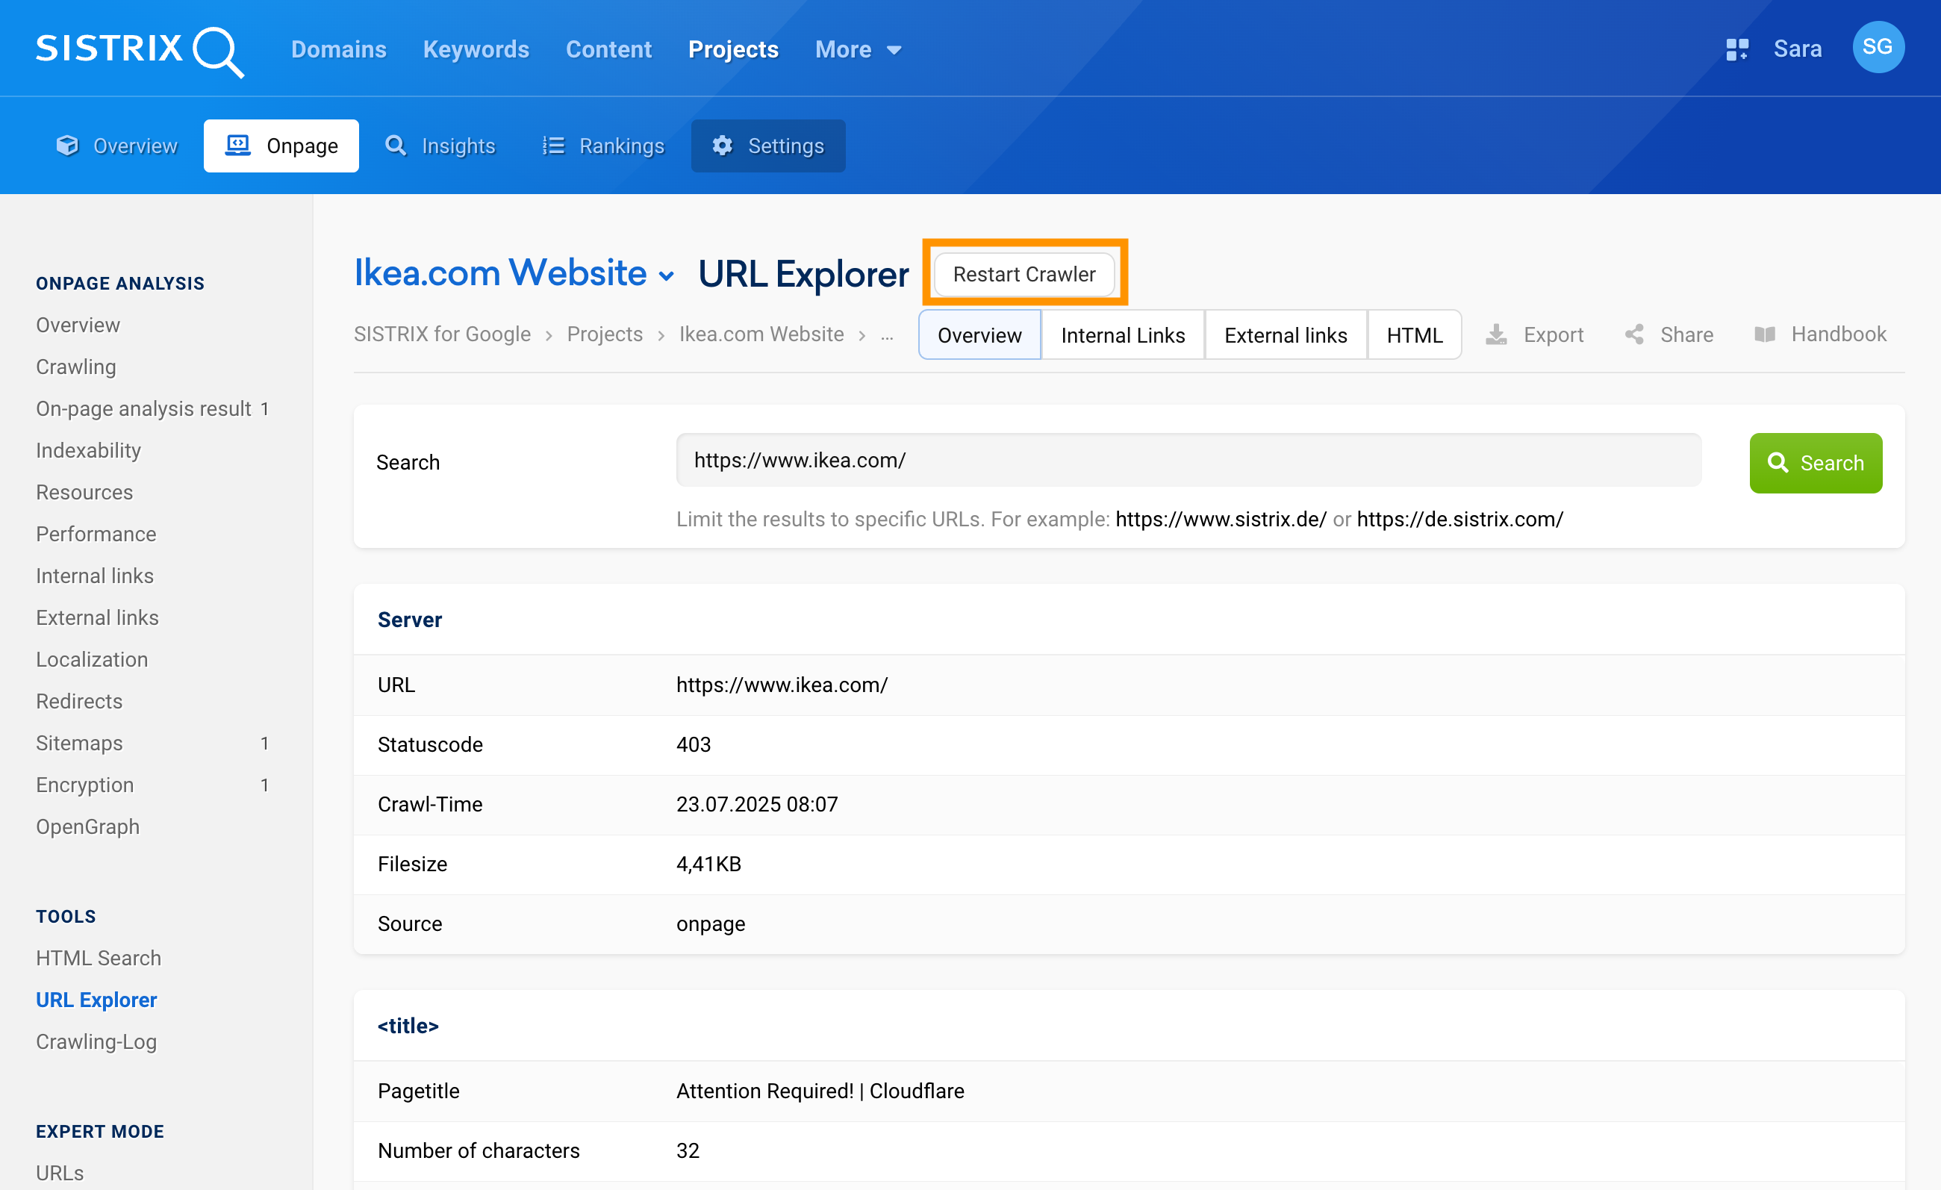The height and width of the screenshot is (1190, 1941).
Task: Open External links in the sidebar
Action: click(97, 617)
